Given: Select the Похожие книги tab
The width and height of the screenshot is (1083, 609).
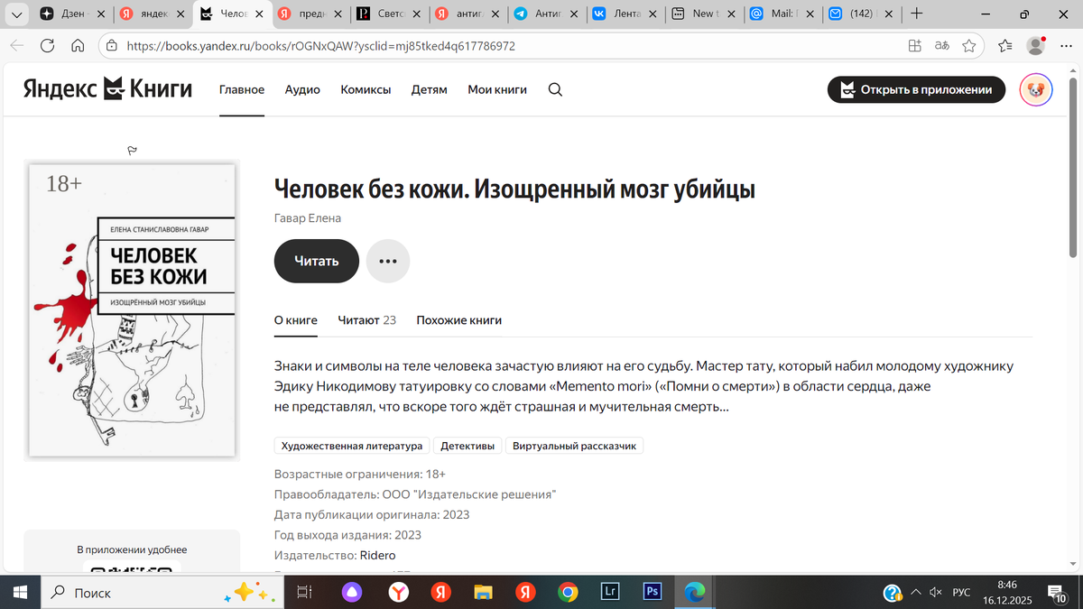Looking at the screenshot, I should pyautogui.click(x=458, y=320).
